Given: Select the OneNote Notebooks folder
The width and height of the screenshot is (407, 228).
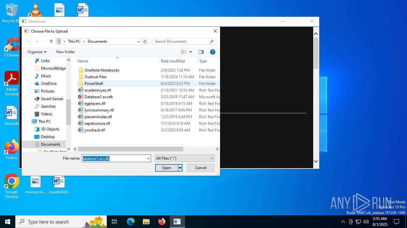Looking at the screenshot, I should click(x=102, y=70).
